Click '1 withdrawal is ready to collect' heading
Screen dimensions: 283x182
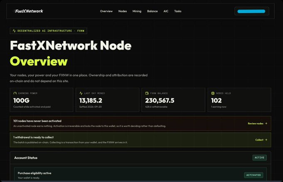tap(33, 137)
